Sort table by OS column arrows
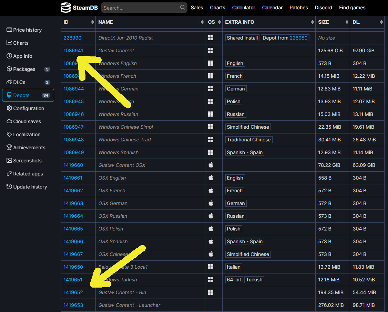This screenshot has height=312, width=388. pos(219,22)
